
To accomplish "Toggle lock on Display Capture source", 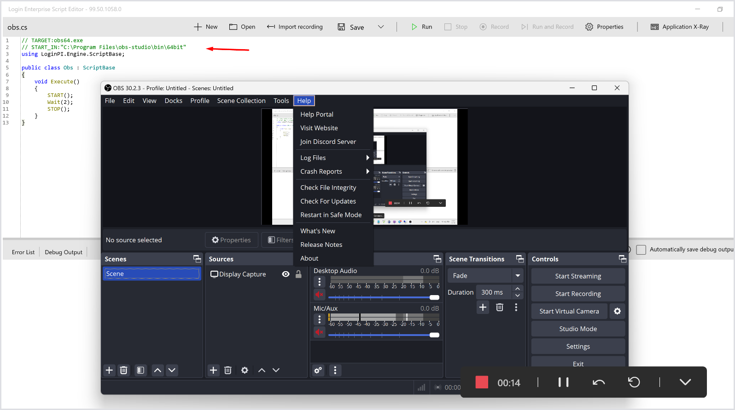I will (298, 274).
